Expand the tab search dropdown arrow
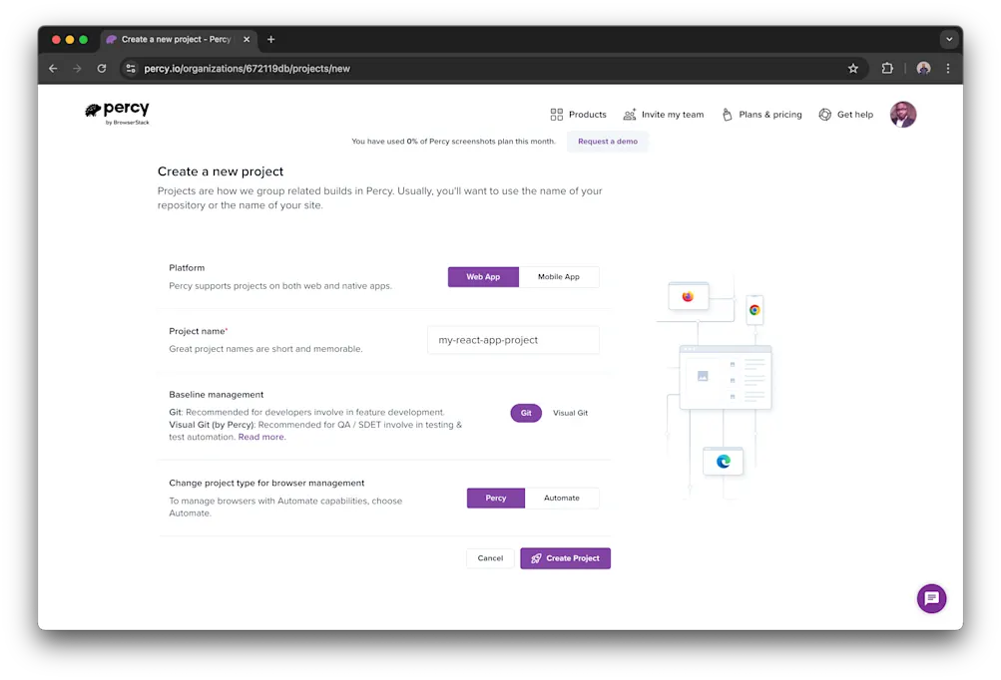The image size is (1001, 680). pyautogui.click(x=949, y=39)
